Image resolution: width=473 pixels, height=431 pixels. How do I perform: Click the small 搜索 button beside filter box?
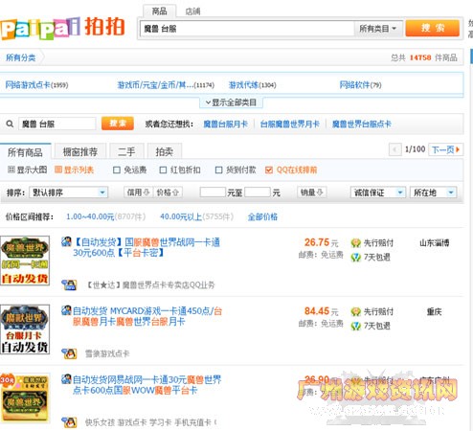[118, 124]
